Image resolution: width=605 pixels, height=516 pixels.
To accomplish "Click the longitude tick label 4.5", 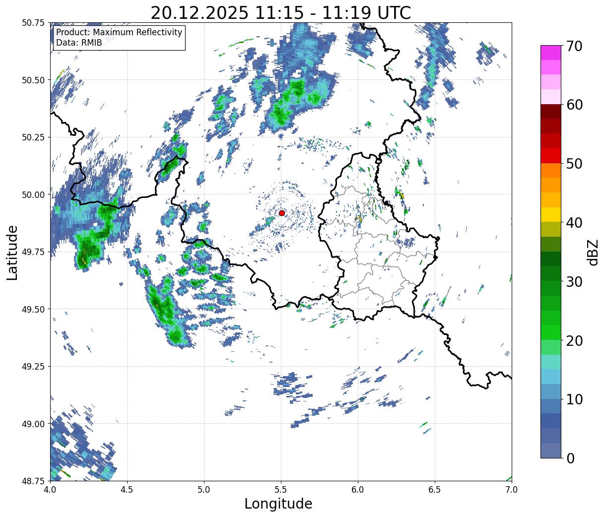I will pyautogui.click(x=127, y=489).
